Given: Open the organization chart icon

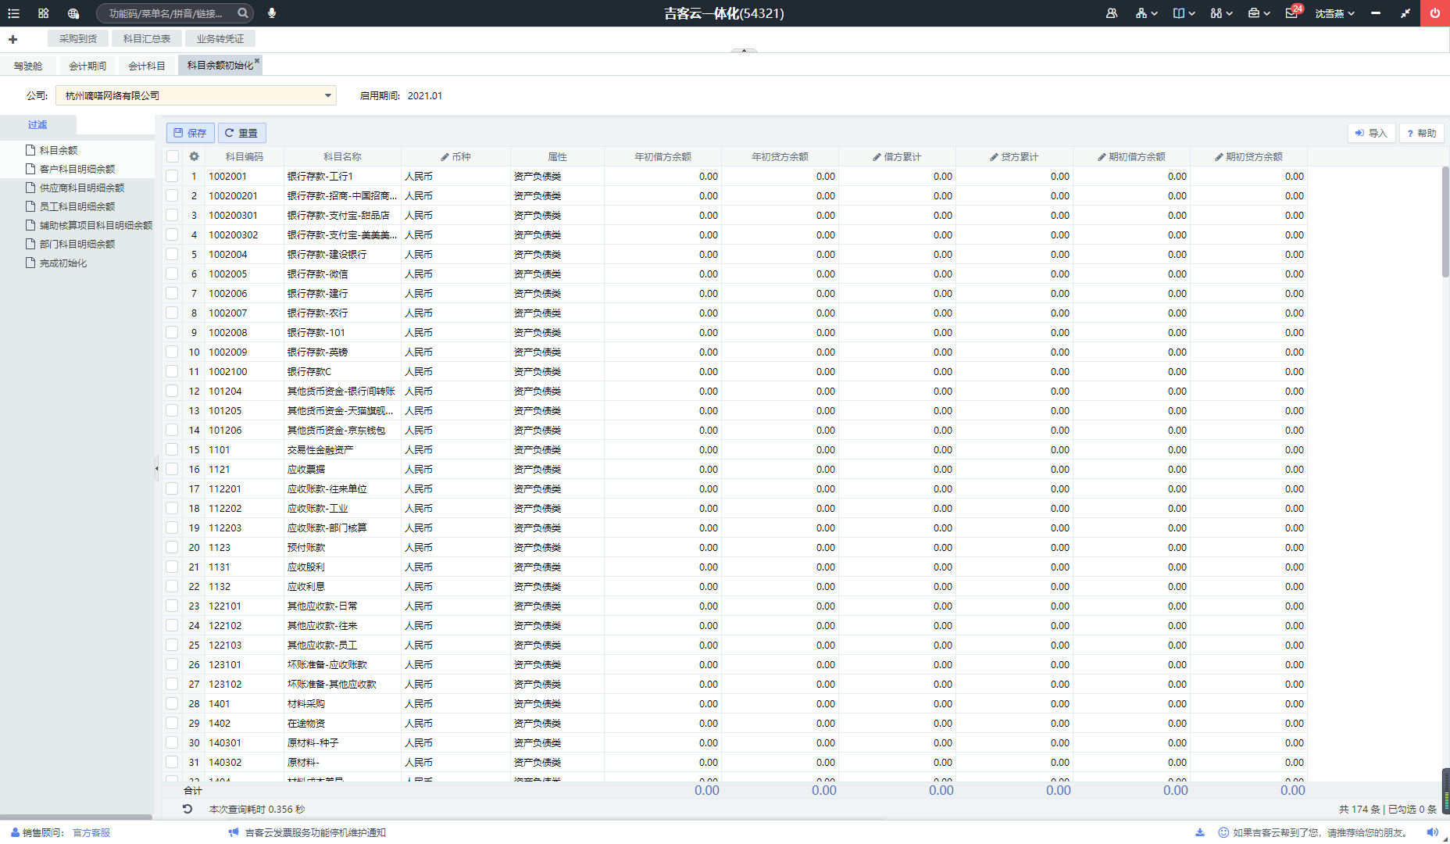Looking at the screenshot, I should pyautogui.click(x=1141, y=13).
